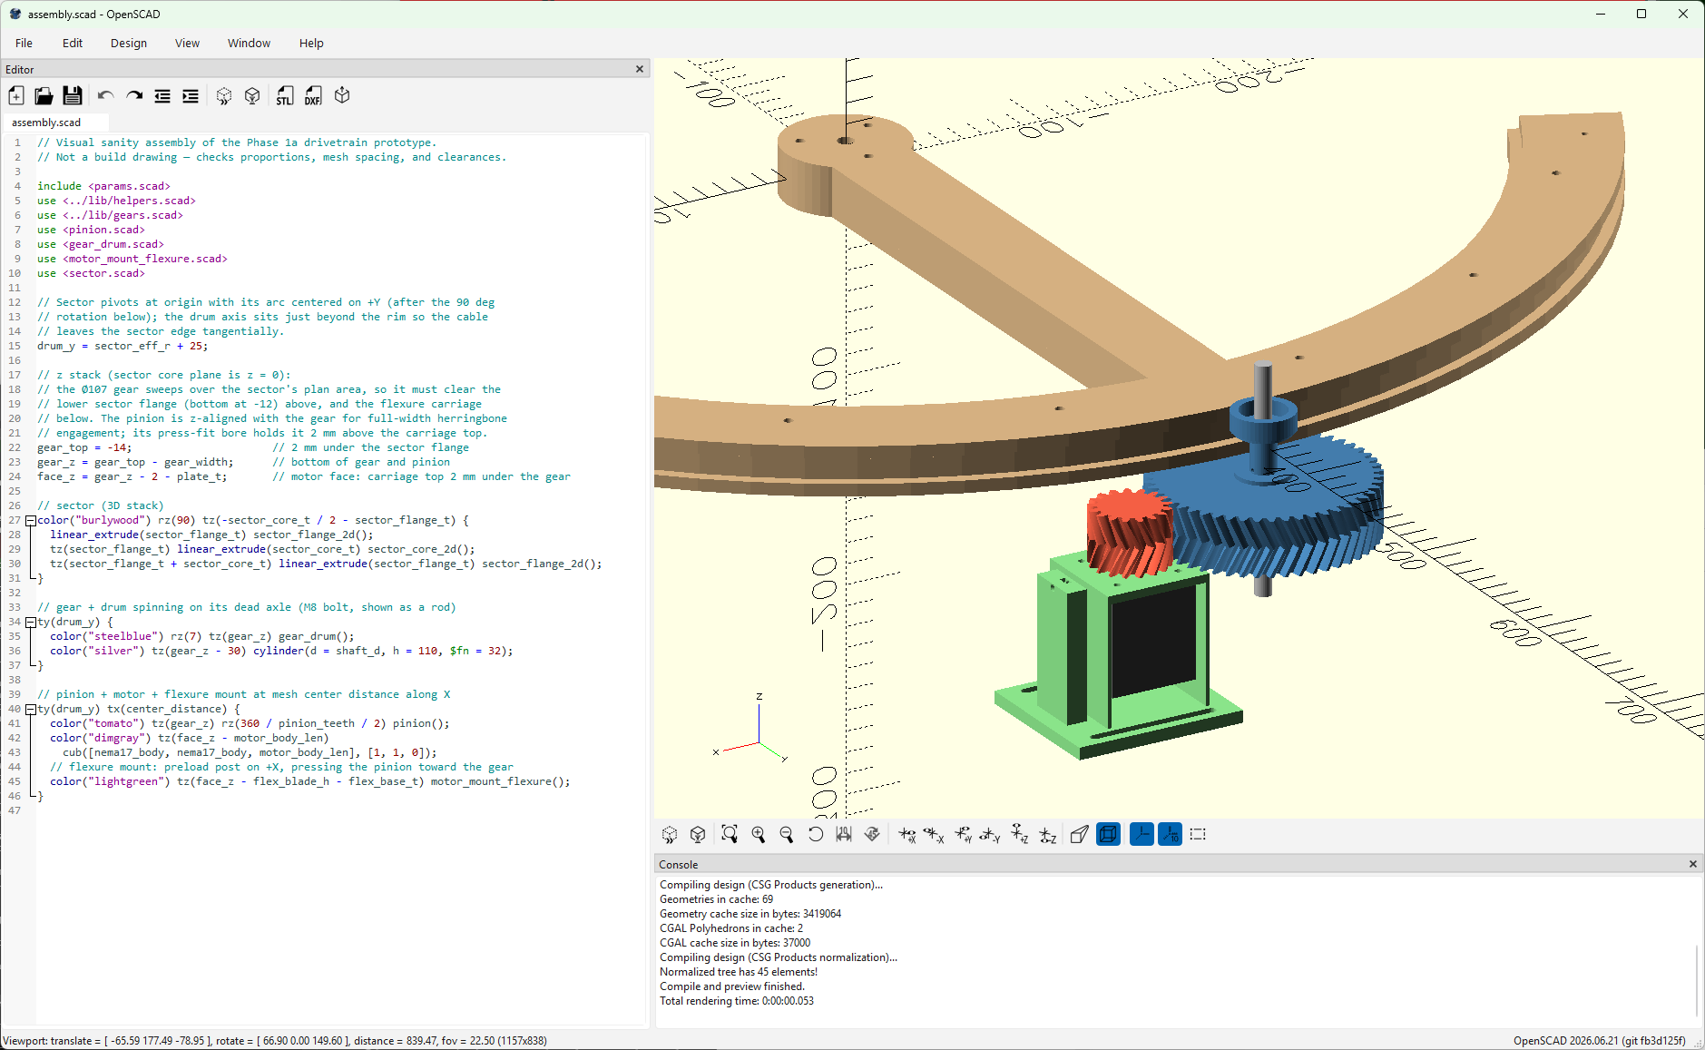
Task: Save the file with the floppy icon
Action: pos(73,96)
